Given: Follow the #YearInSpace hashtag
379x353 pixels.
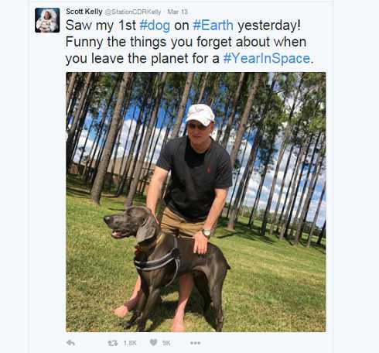Looking at the screenshot, I should click(x=267, y=58).
